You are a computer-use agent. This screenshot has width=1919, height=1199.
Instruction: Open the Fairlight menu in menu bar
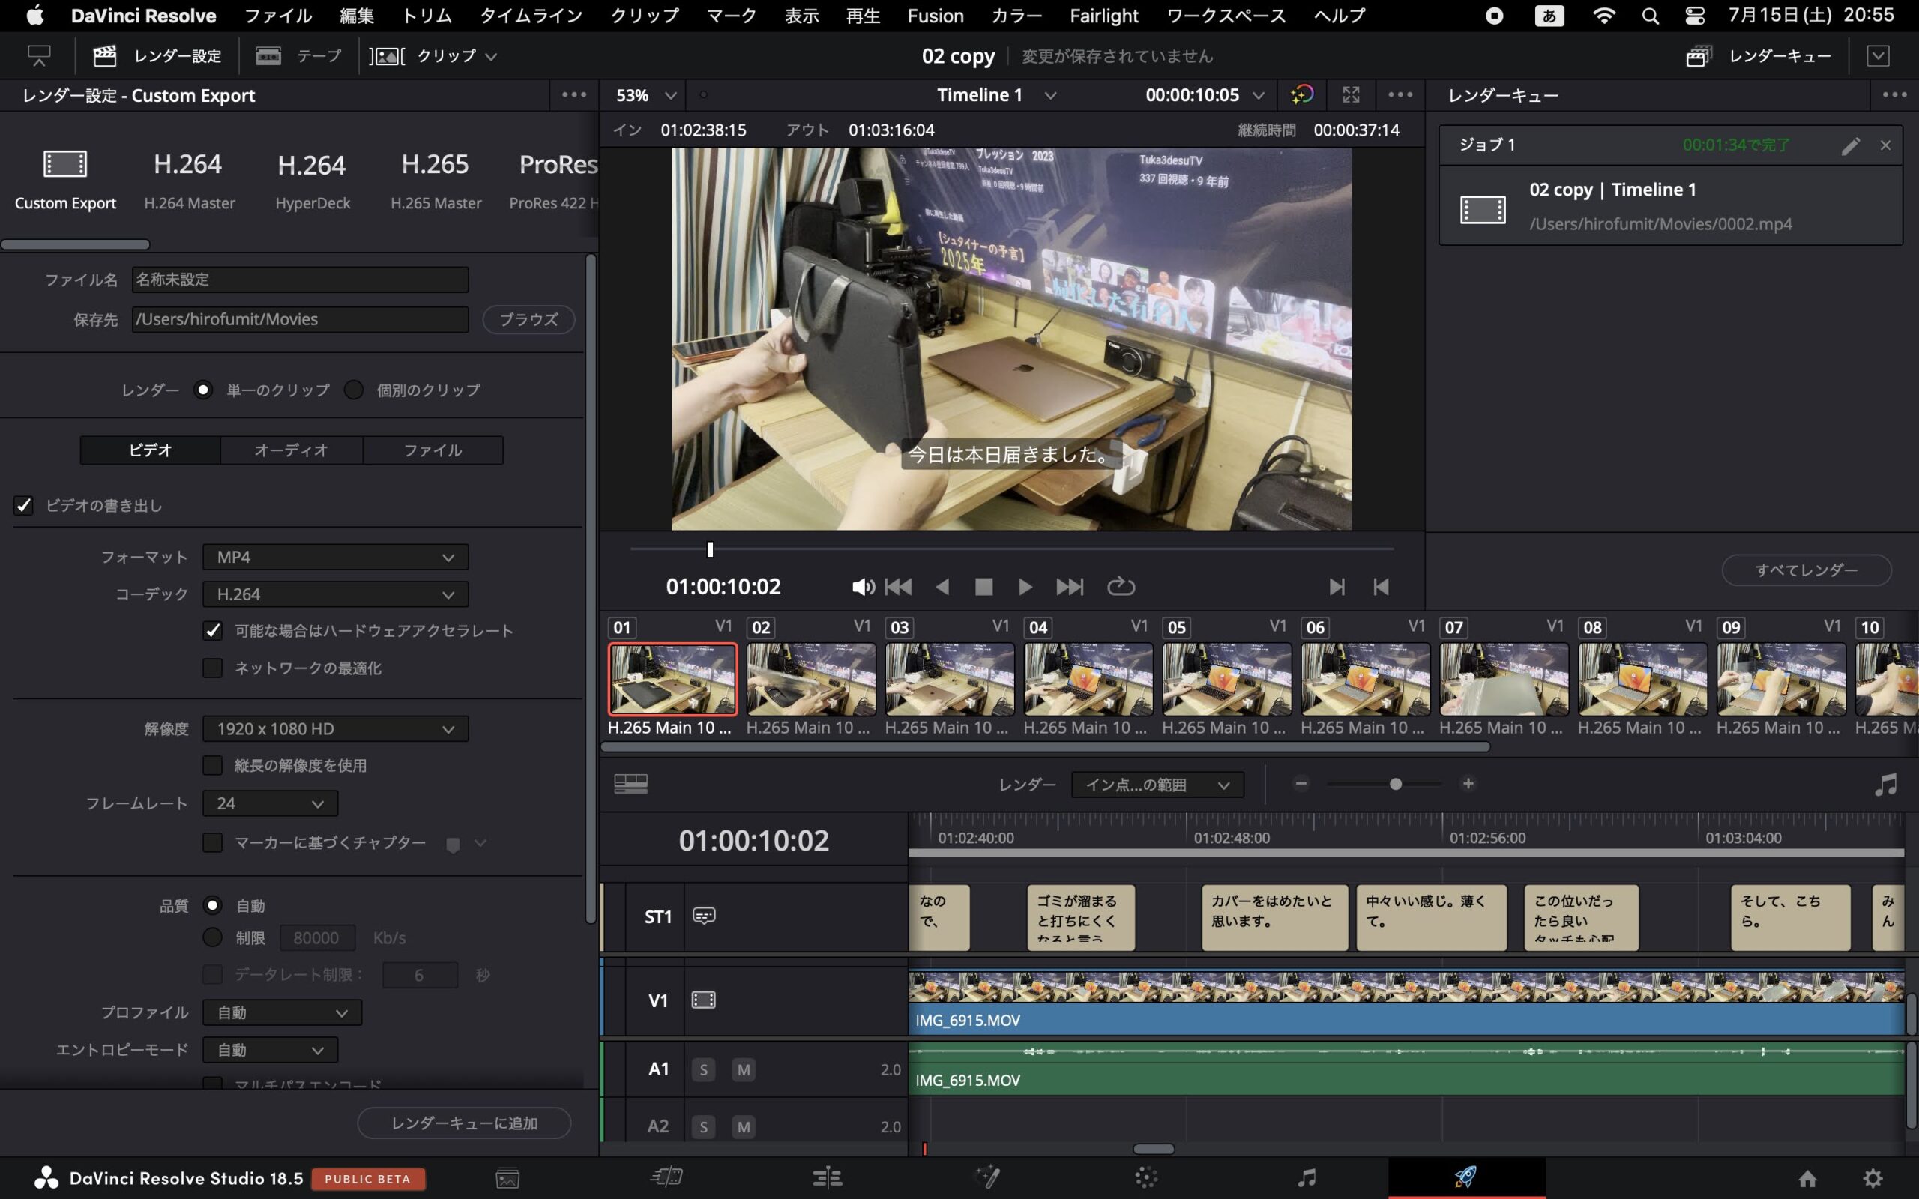(1103, 16)
